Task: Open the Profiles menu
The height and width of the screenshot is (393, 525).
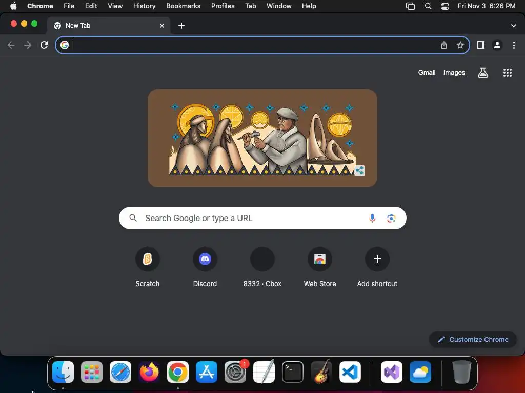Action: coord(223,6)
